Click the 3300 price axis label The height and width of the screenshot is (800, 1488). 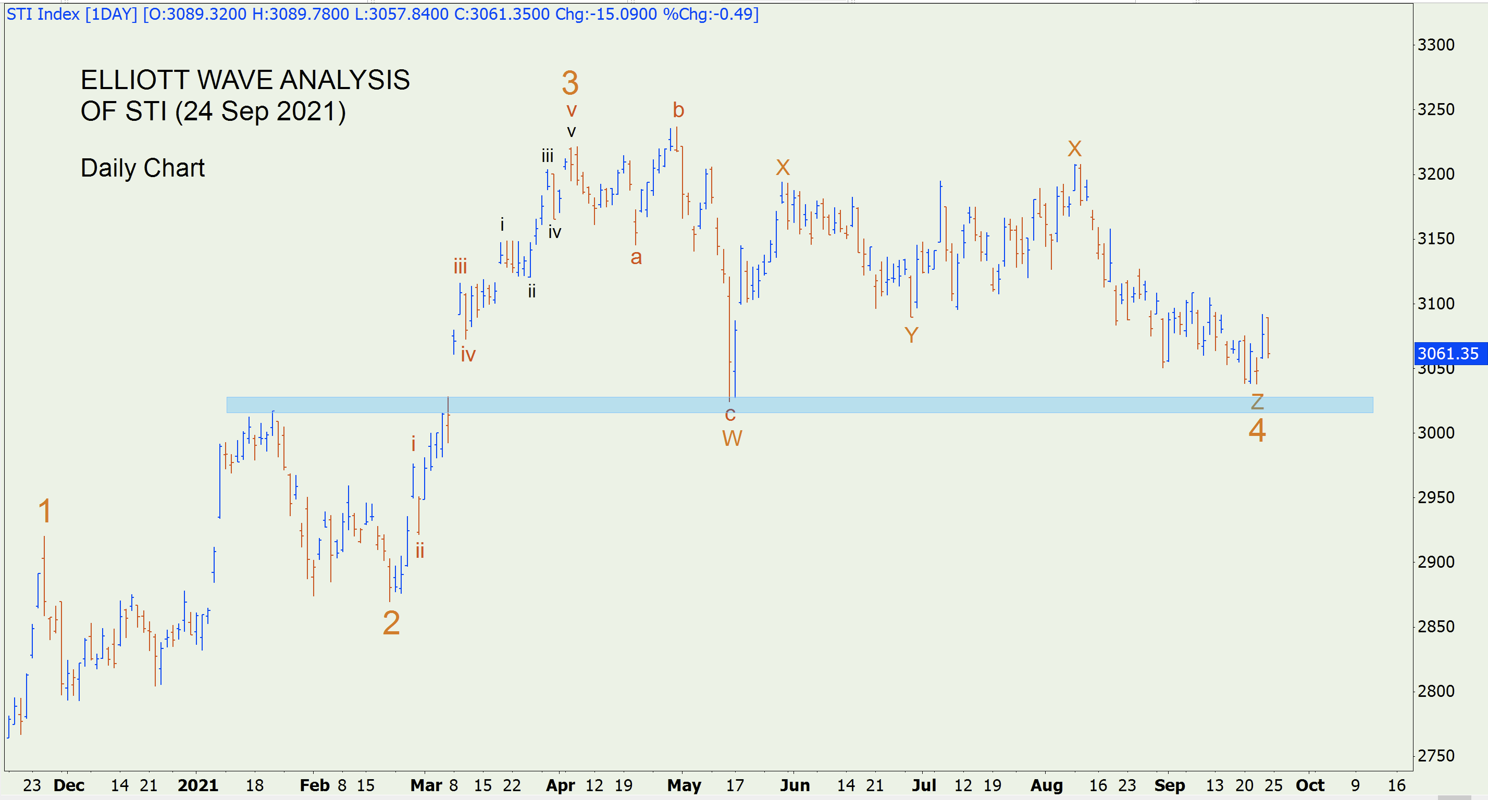[1436, 44]
